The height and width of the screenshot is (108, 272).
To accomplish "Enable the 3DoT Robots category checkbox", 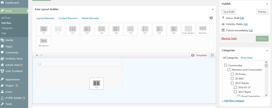I will [x=232, y=83].
